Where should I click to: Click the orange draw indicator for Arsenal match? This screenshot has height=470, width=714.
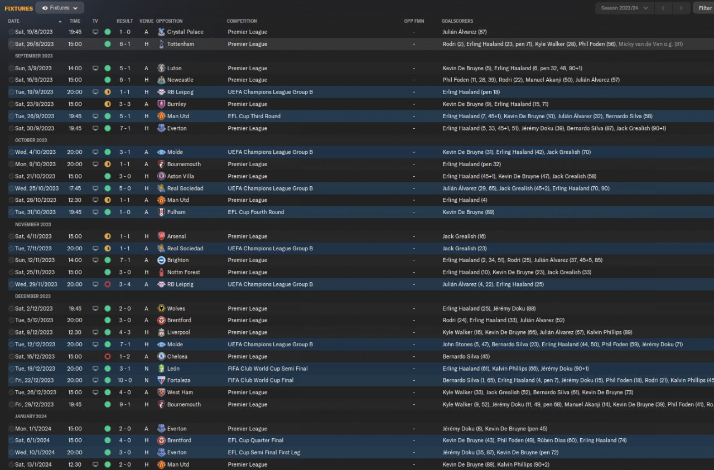click(x=108, y=236)
